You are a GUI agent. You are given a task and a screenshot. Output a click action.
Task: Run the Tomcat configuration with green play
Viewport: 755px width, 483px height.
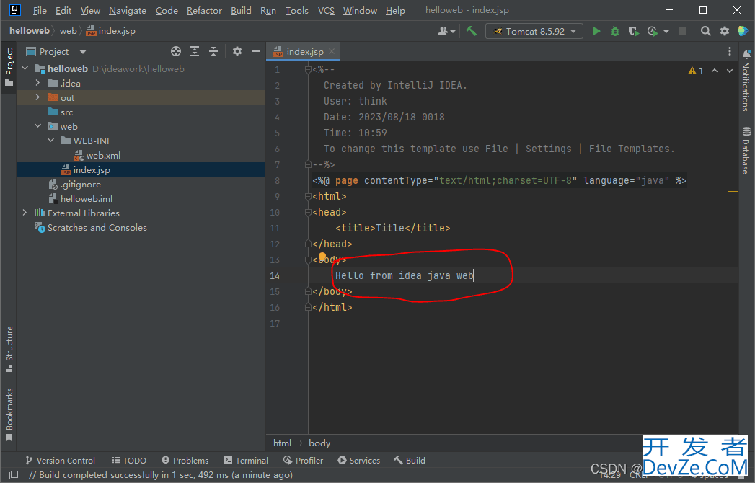596,31
